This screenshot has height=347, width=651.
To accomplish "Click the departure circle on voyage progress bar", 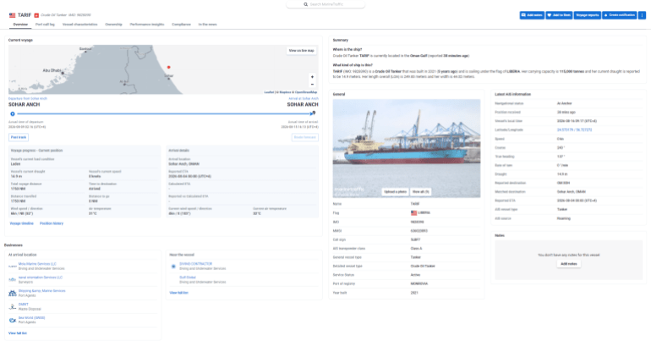I will 13,114.
